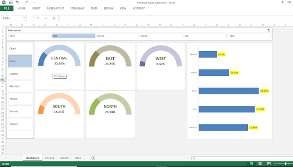Image resolution: width=293 pixels, height=167 pixels.
Task: Open Customize Quick Access Toolbar dropdown
Action: pos(34,3)
